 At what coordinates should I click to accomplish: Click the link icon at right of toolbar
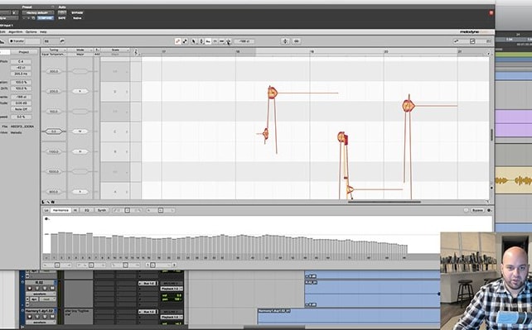click(x=456, y=41)
